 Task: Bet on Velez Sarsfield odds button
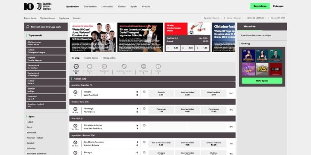click(214, 93)
